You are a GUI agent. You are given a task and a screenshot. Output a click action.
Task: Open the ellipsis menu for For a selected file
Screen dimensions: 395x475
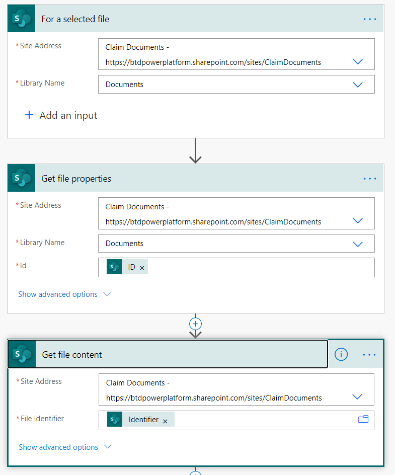click(x=370, y=19)
